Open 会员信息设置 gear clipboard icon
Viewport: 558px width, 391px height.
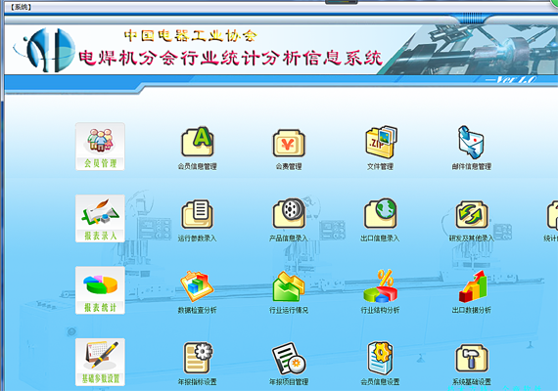click(381, 358)
